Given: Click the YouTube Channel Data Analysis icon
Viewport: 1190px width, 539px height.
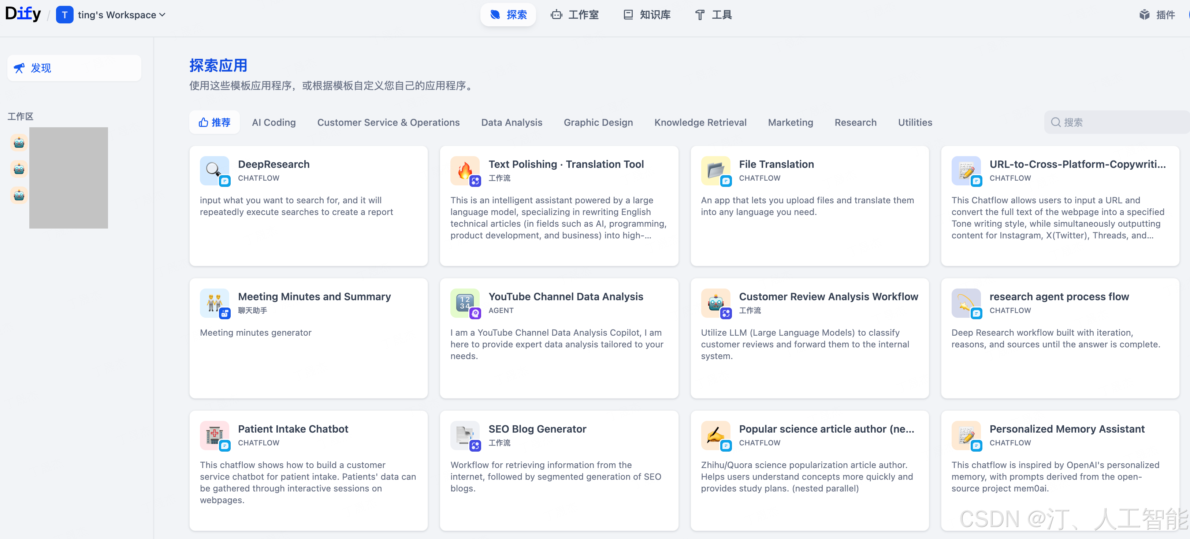Looking at the screenshot, I should 464,302.
